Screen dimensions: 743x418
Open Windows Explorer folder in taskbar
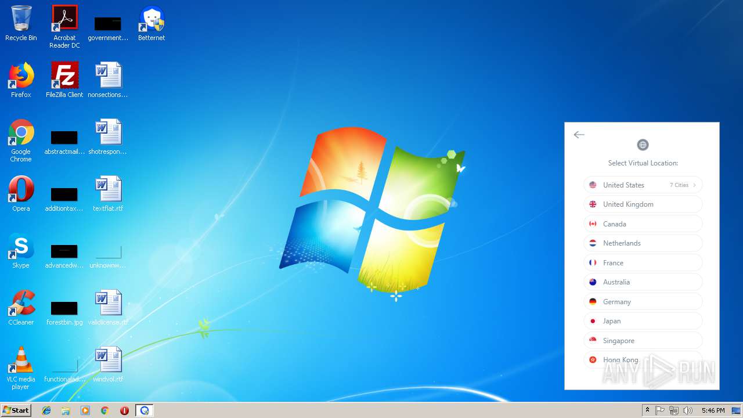(x=66, y=410)
